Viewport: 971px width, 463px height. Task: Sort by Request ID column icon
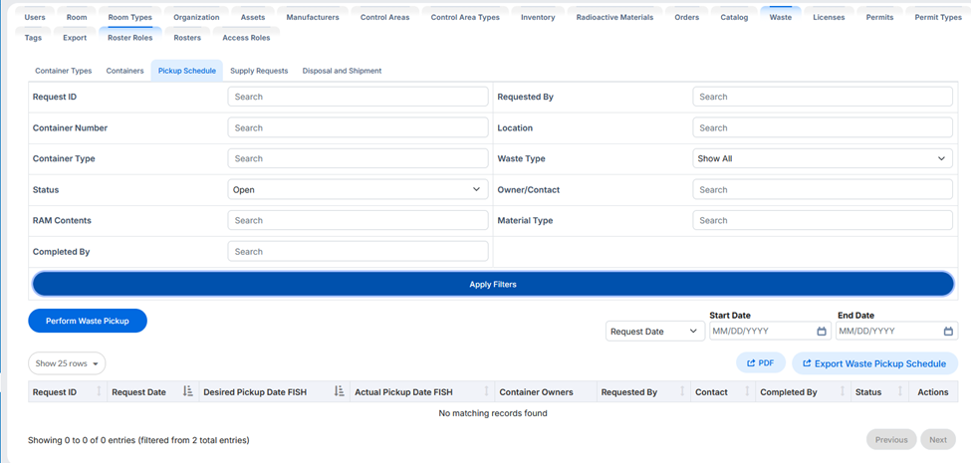pyautogui.click(x=99, y=392)
